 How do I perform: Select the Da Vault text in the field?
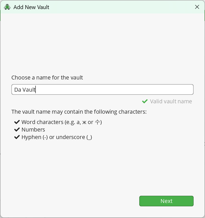tap(25, 89)
